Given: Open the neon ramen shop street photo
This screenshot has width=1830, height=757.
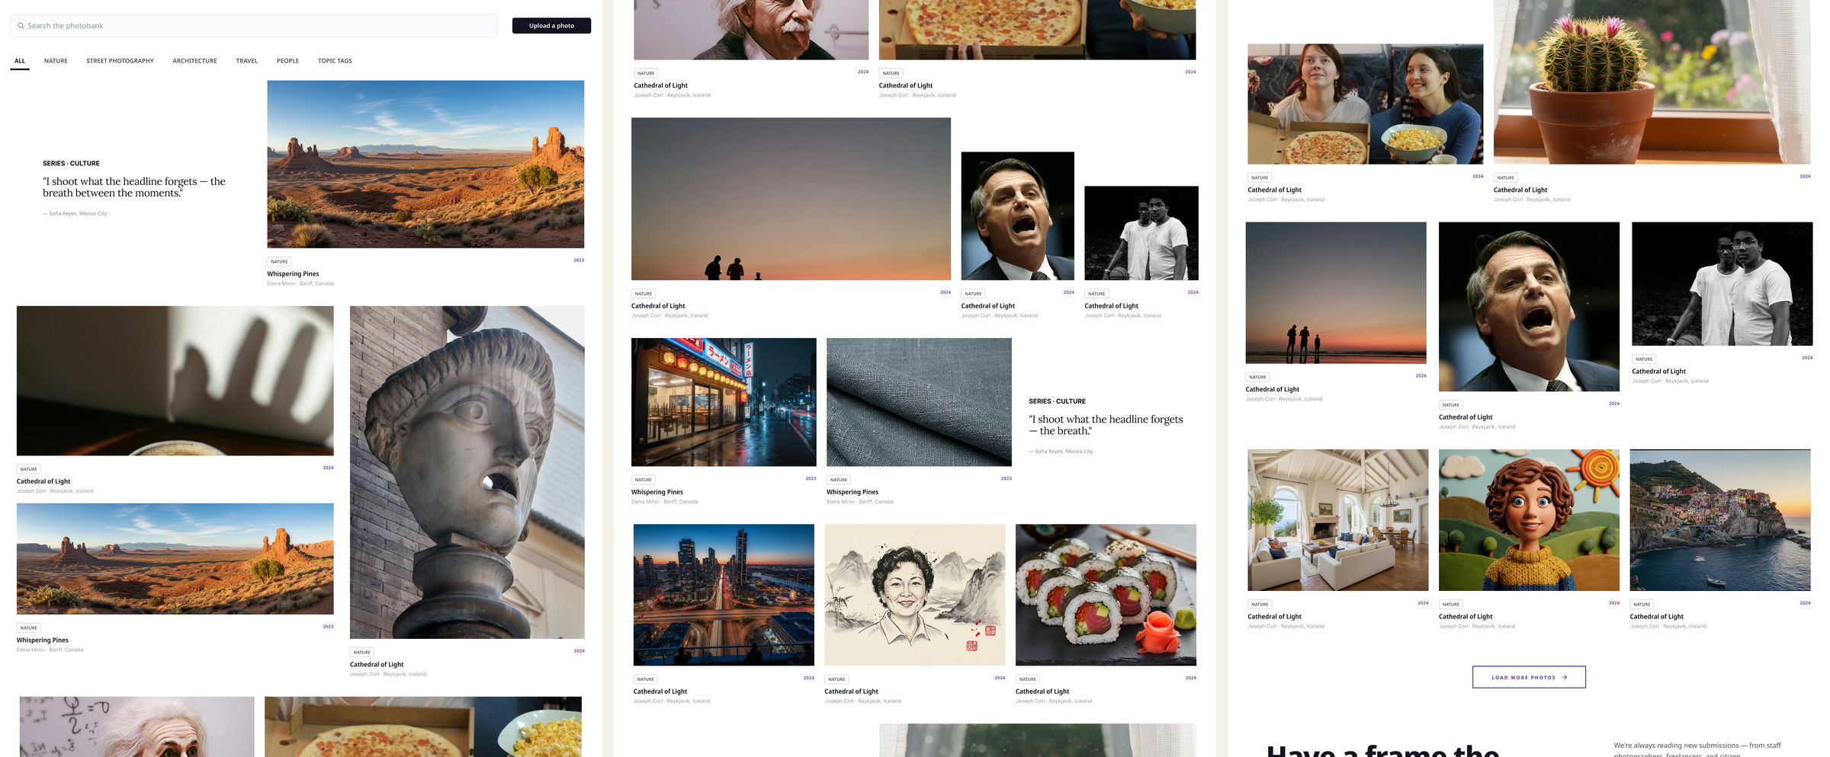Looking at the screenshot, I should pyautogui.click(x=724, y=402).
